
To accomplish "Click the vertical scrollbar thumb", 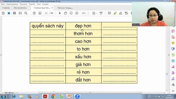I will coord(167,74).
